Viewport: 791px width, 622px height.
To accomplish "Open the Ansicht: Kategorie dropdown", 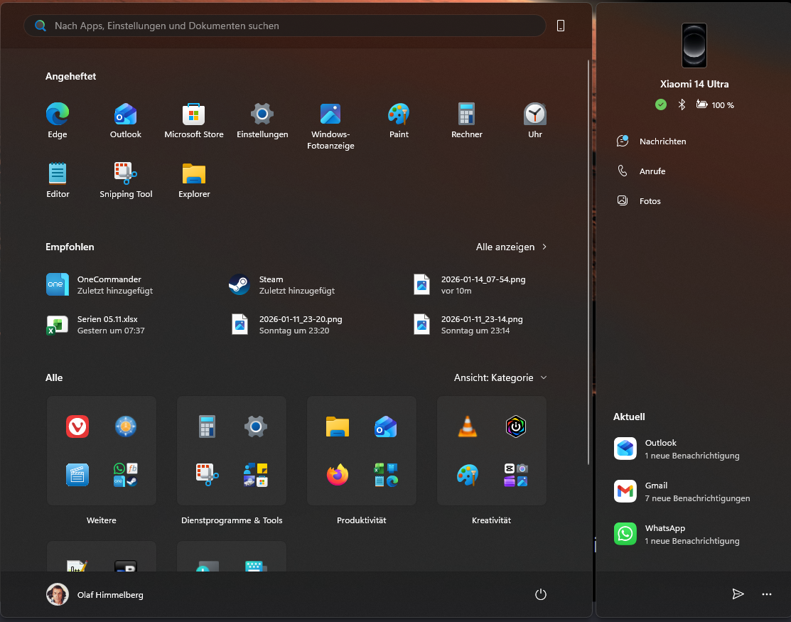I will (500, 377).
